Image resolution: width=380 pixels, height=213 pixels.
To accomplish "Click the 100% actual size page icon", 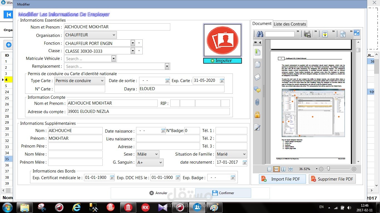I will pos(343,34).
